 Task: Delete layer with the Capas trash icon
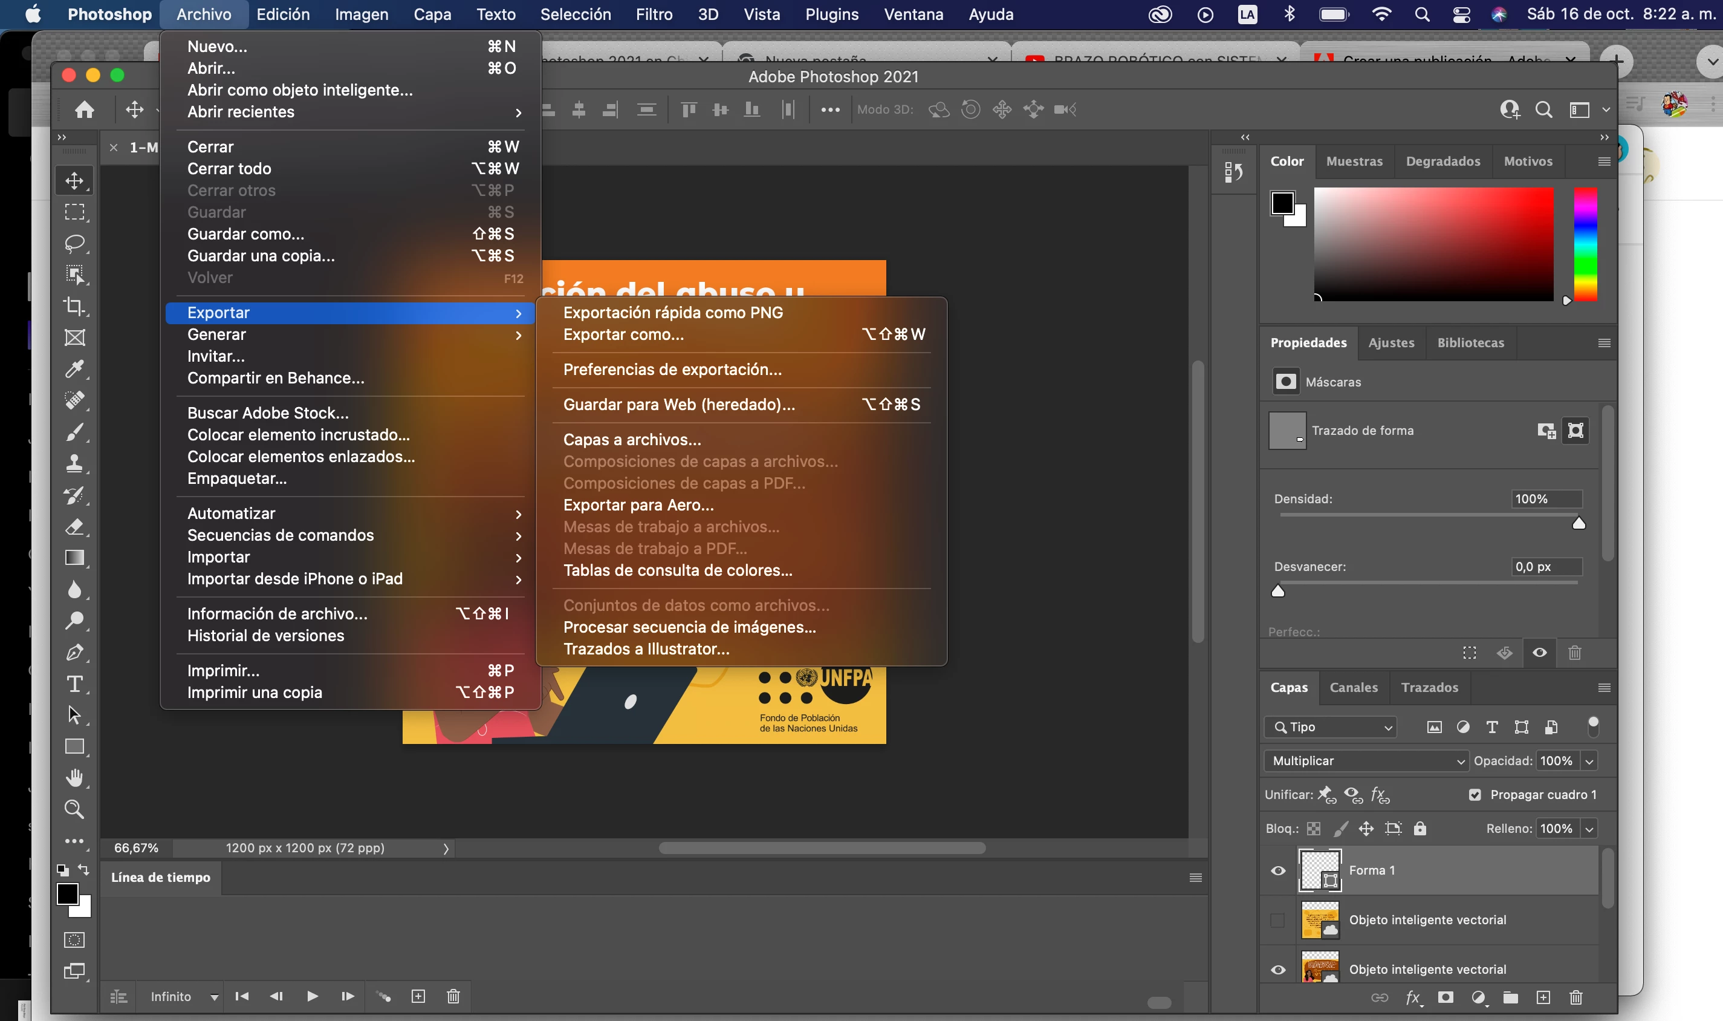click(1576, 997)
